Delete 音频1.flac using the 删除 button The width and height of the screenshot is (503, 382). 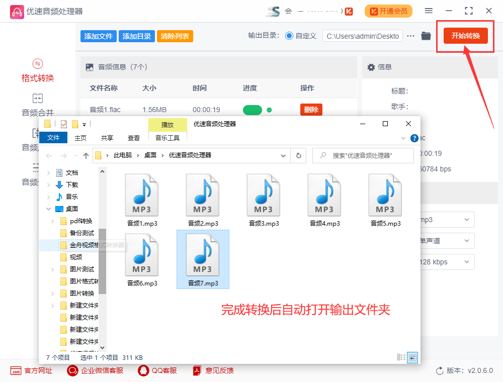[311, 109]
